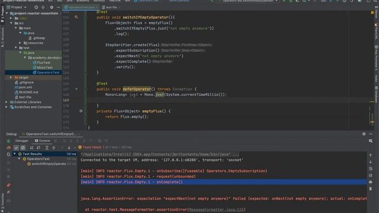This screenshot has width=379, height=213.
Task: Toggle show ignored tests button
Action: 23,147
